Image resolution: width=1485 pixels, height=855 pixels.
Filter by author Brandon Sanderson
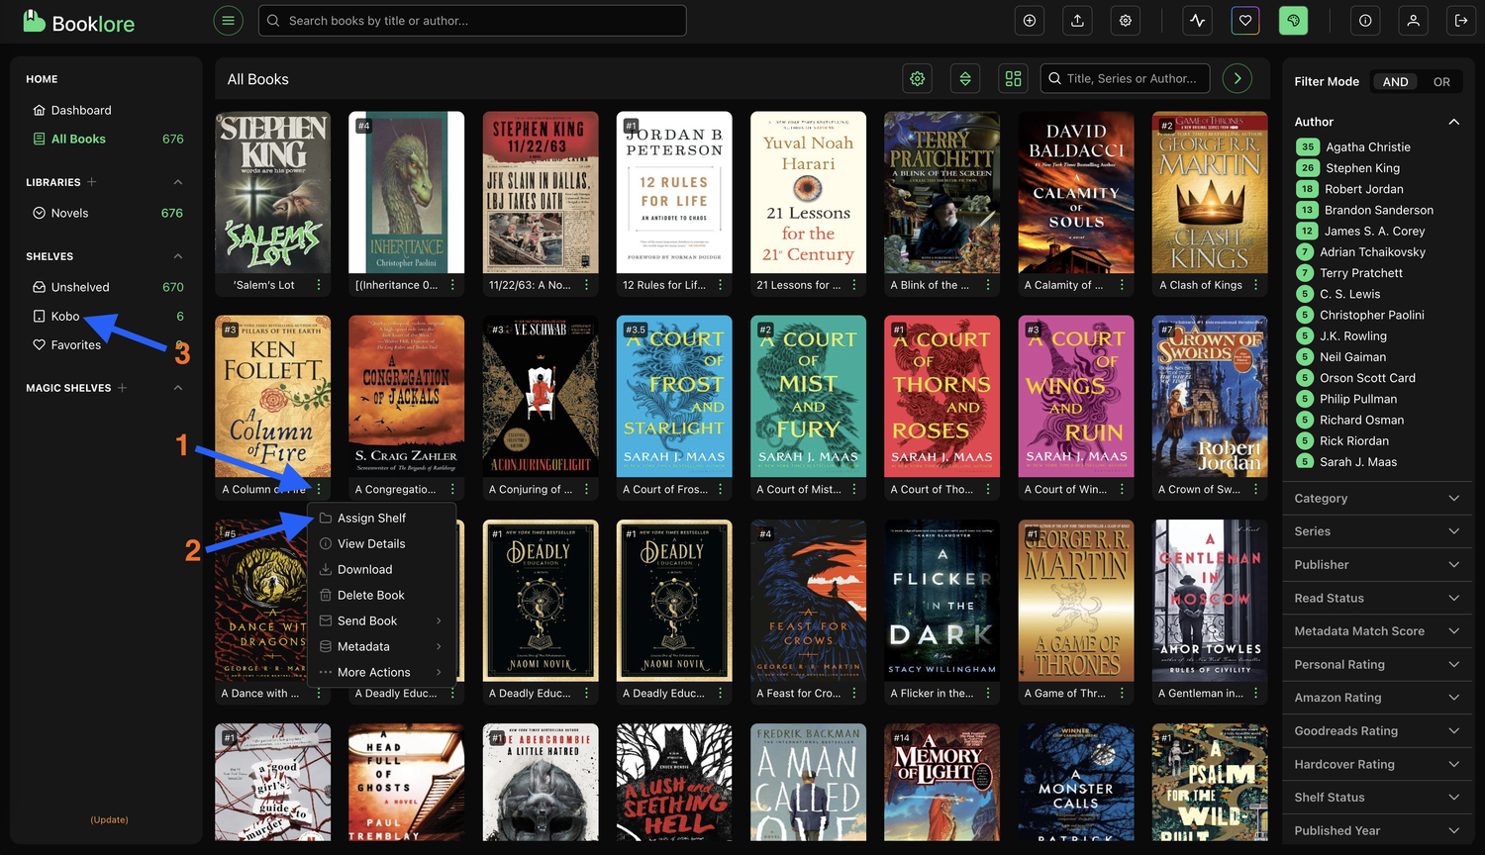coord(1378,210)
